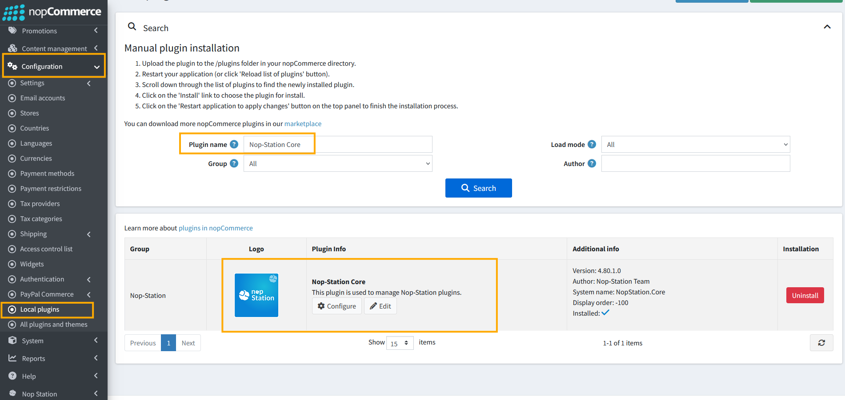The height and width of the screenshot is (400, 845).
Task: Open the marketplace link
Action: point(303,124)
